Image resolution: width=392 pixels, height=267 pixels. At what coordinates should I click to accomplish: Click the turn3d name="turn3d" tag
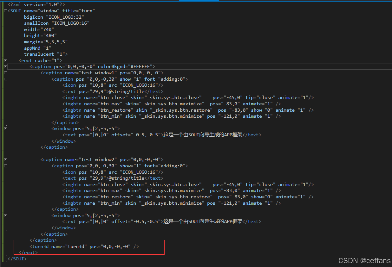click(x=84, y=246)
